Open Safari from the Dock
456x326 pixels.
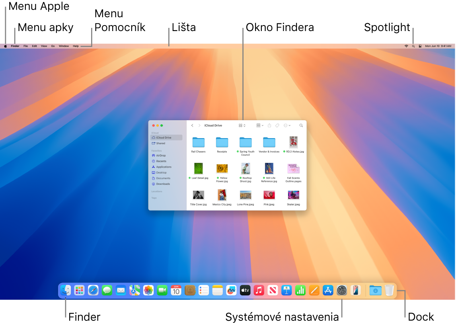click(93, 291)
